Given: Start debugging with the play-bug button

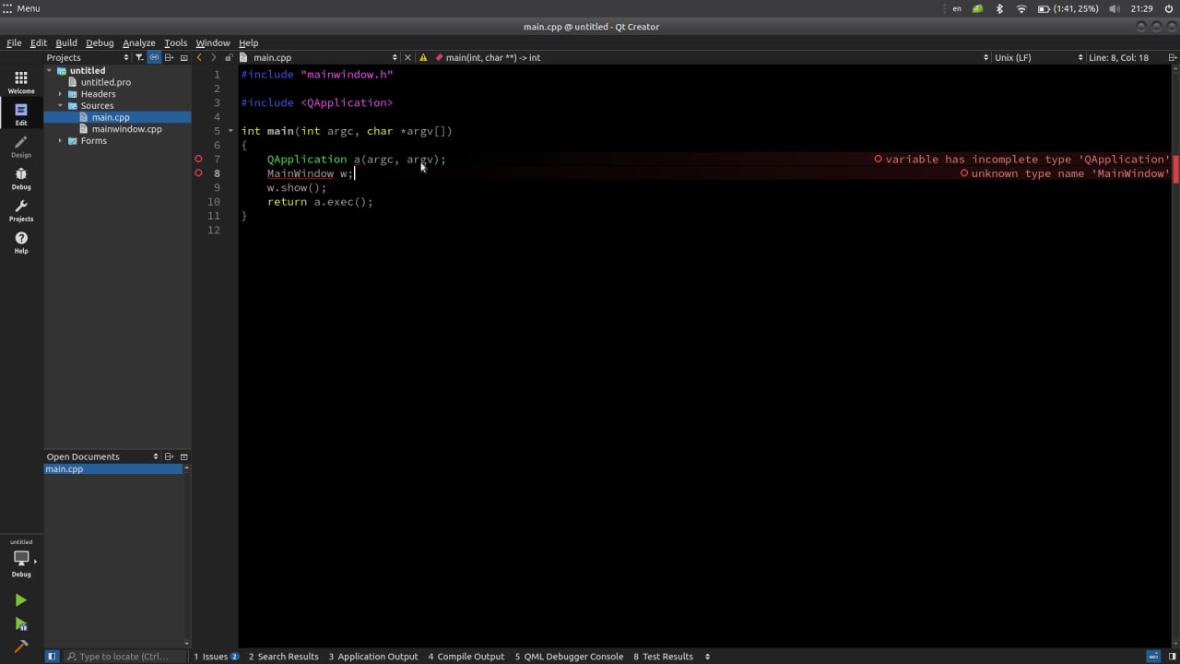Looking at the screenshot, I should (21, 624).
